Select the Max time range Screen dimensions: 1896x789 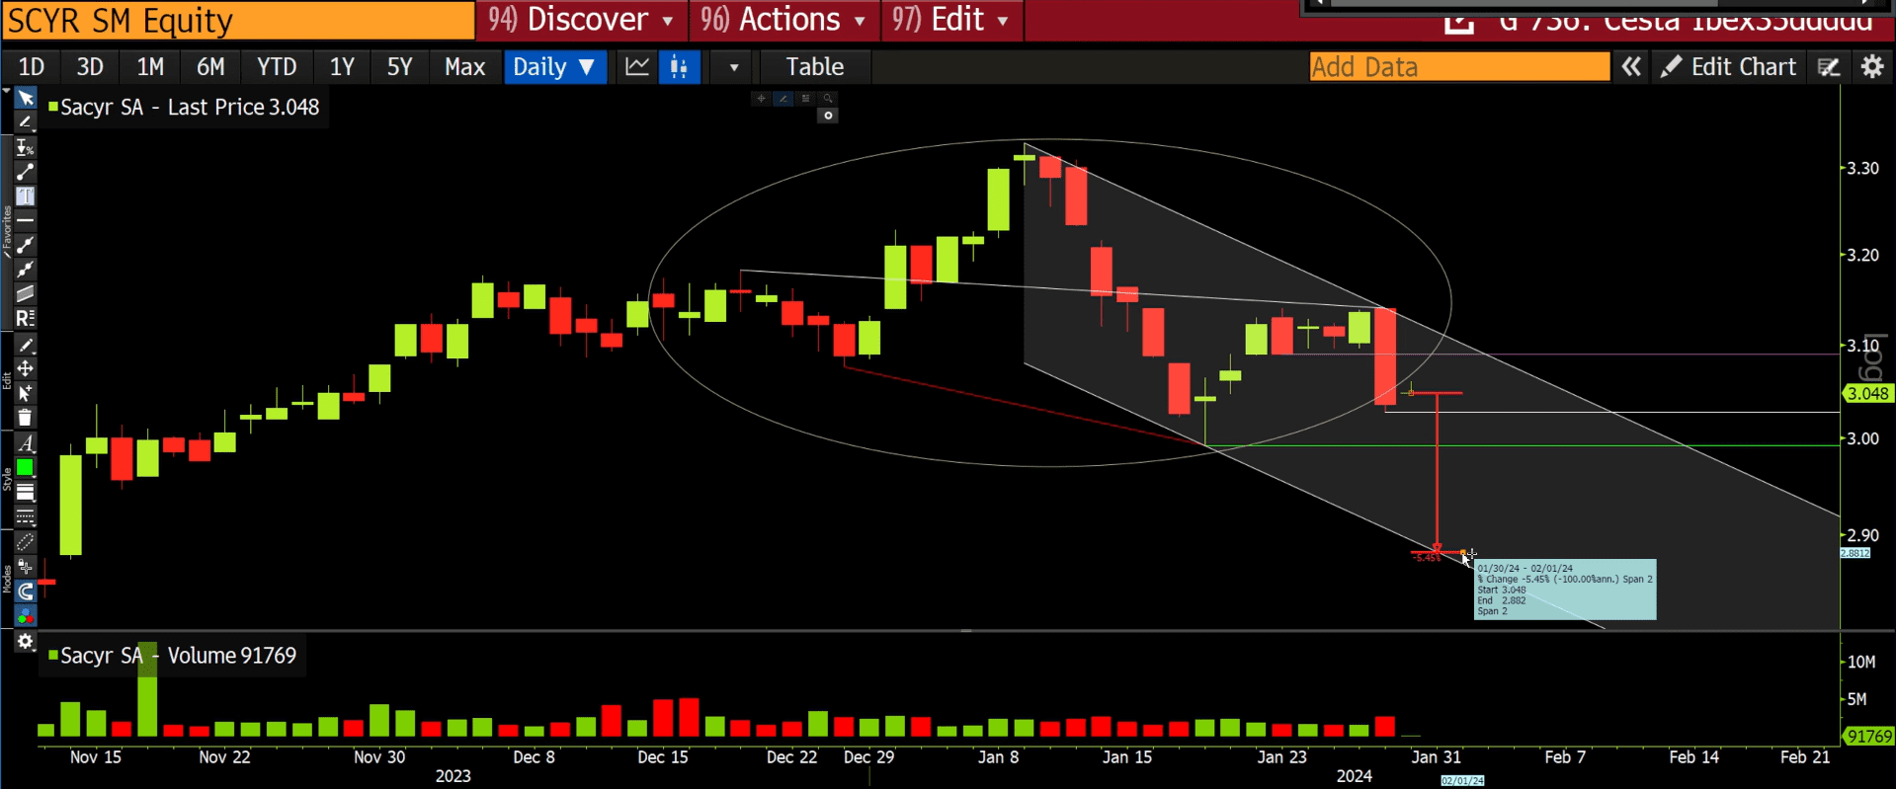pyautogui.click(x=464, y=66)
